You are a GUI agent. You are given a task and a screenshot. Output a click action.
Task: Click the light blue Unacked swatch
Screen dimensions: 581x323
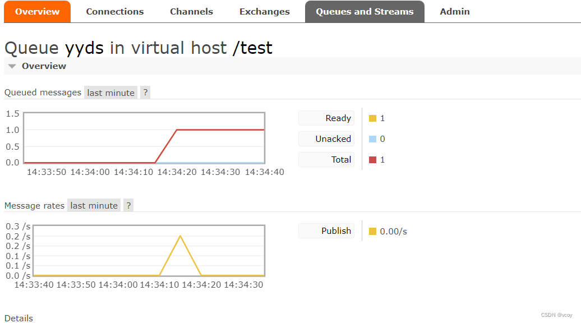pyautogui.click(x=373, y=139)
